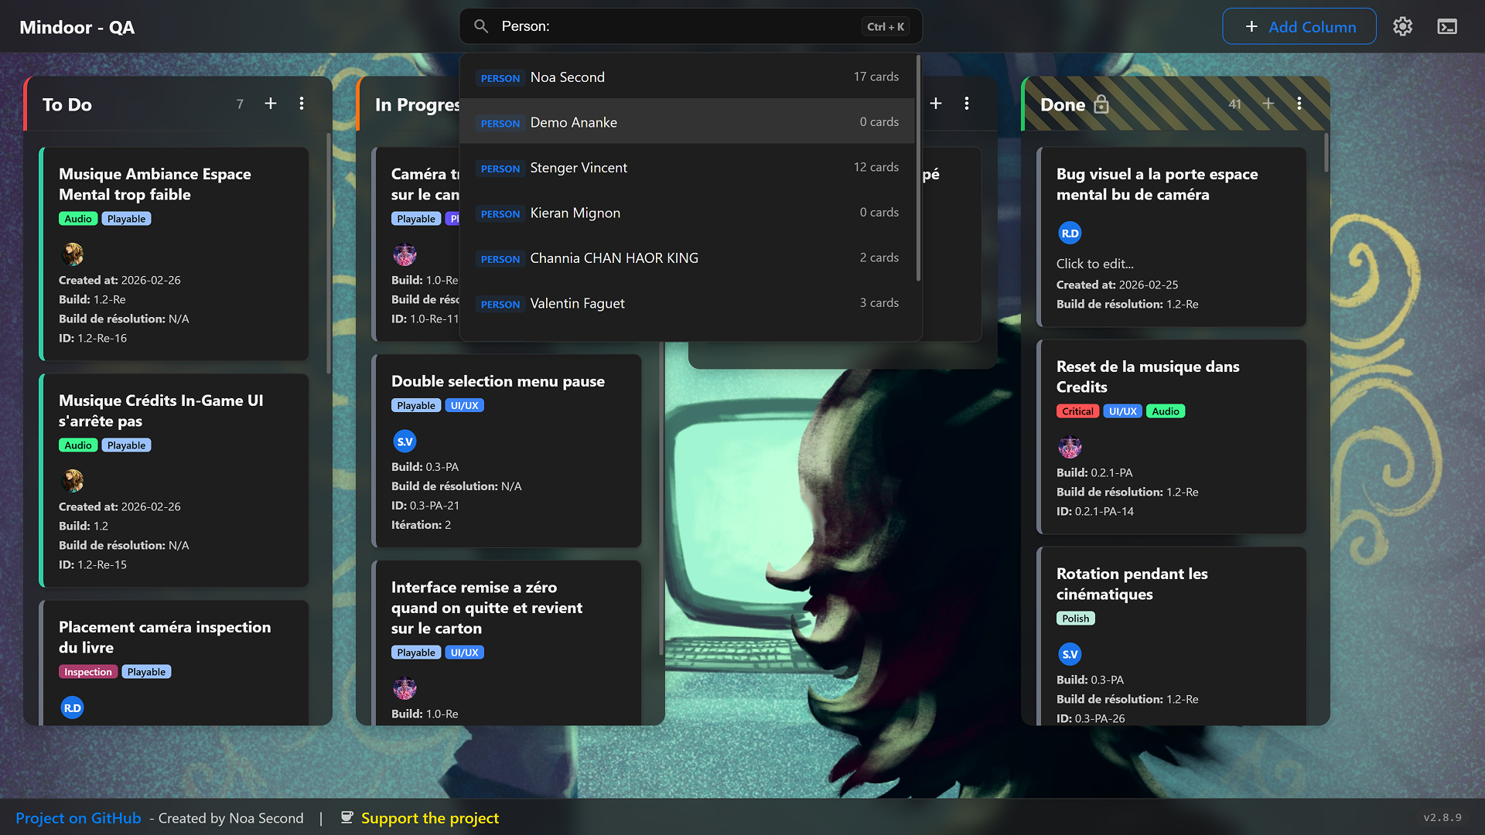
Task: Click the search magnifier icon
Action: [x=481, y=26]
